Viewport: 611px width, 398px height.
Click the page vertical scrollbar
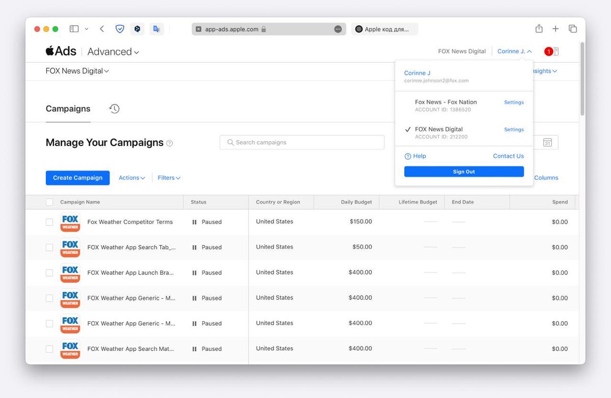point(582,79)
